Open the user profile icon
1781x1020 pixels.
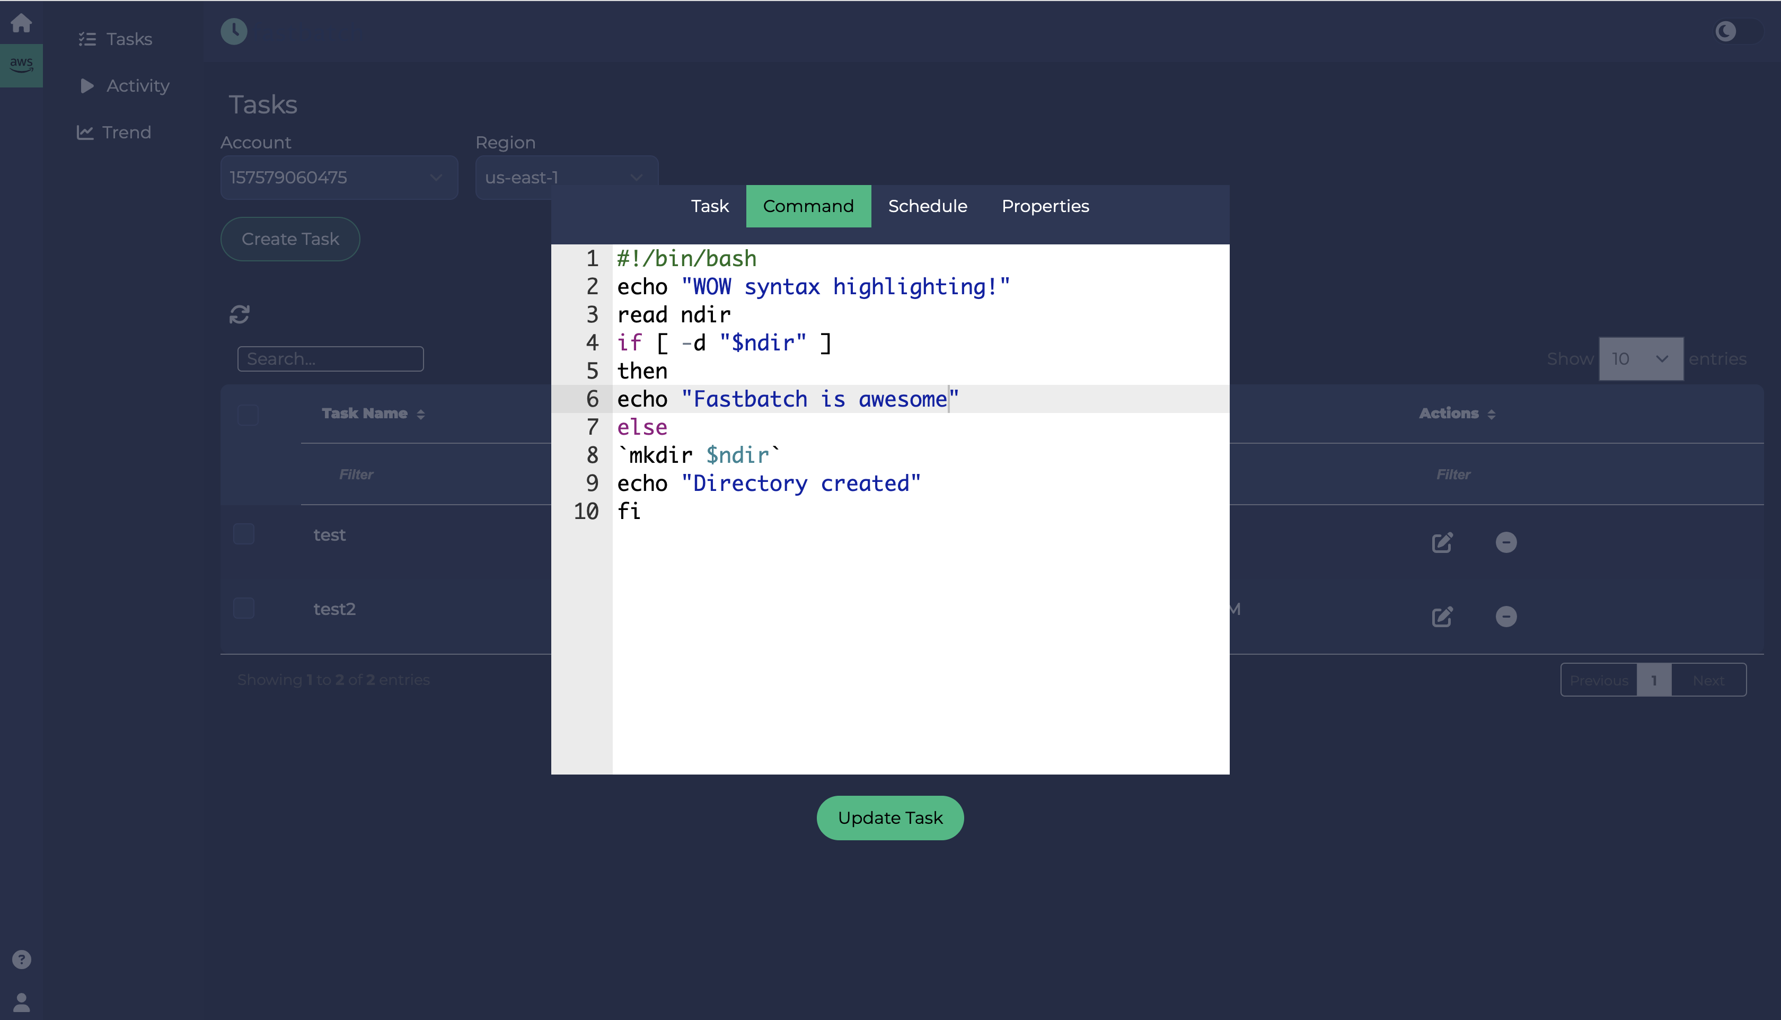(x=22, y=1002)
